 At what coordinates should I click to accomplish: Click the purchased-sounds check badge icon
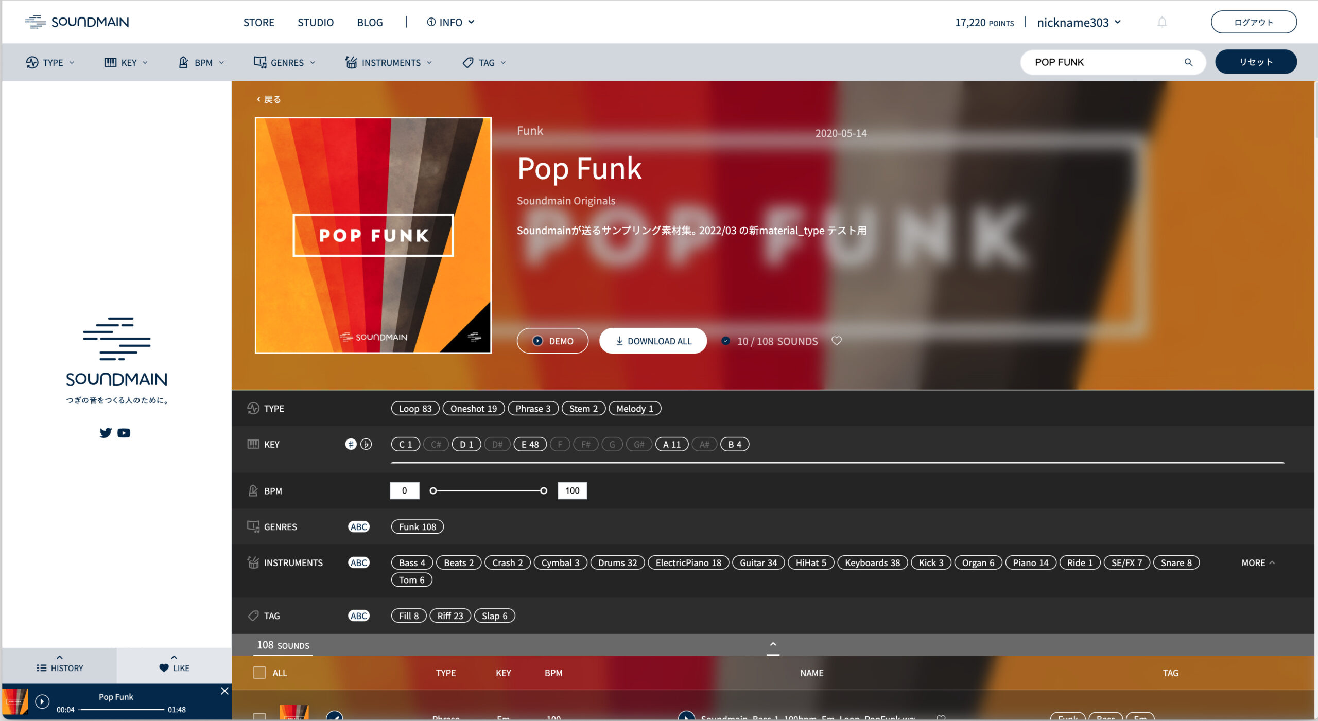tap(725, 341)
